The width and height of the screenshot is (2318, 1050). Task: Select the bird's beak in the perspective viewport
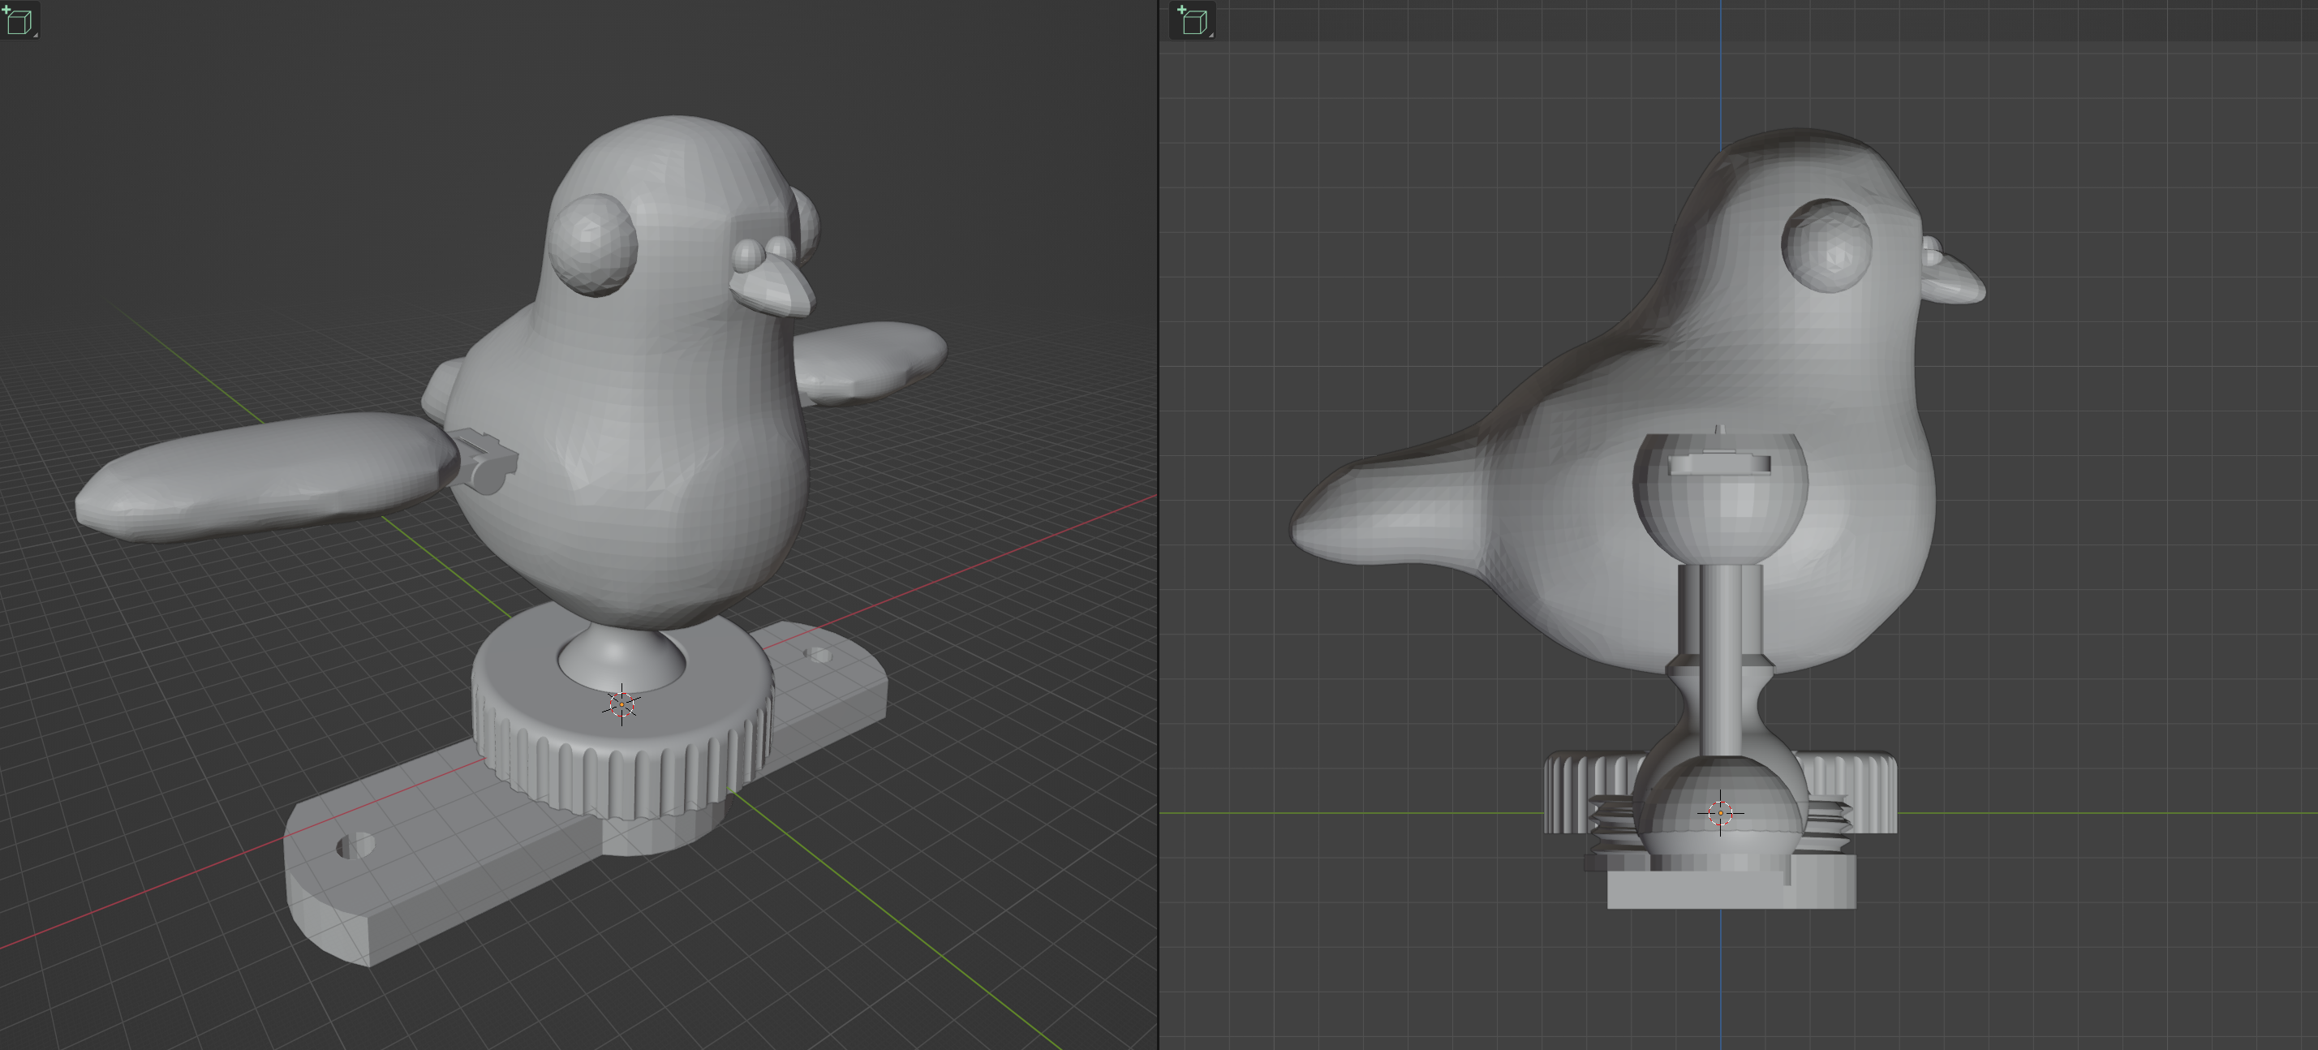pyautogui.click(x=774, y=285)
